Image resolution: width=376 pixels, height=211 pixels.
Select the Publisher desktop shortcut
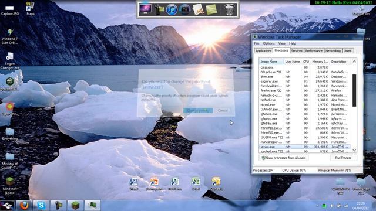tap(175, 184)
